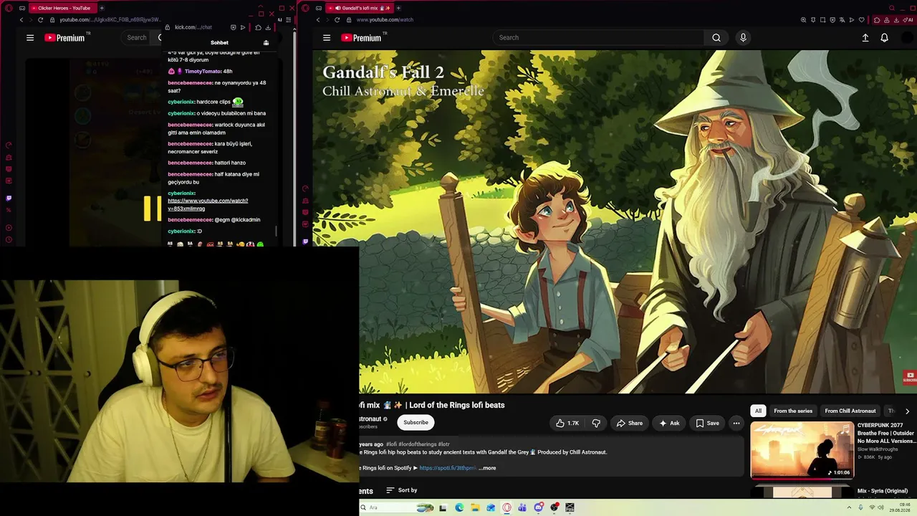917x516 pixels.
Task: Open the #lofi hashtag link
Action: [392, 444]
